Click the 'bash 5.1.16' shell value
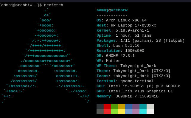Screen dimensions: 191x118 (126, 46)
